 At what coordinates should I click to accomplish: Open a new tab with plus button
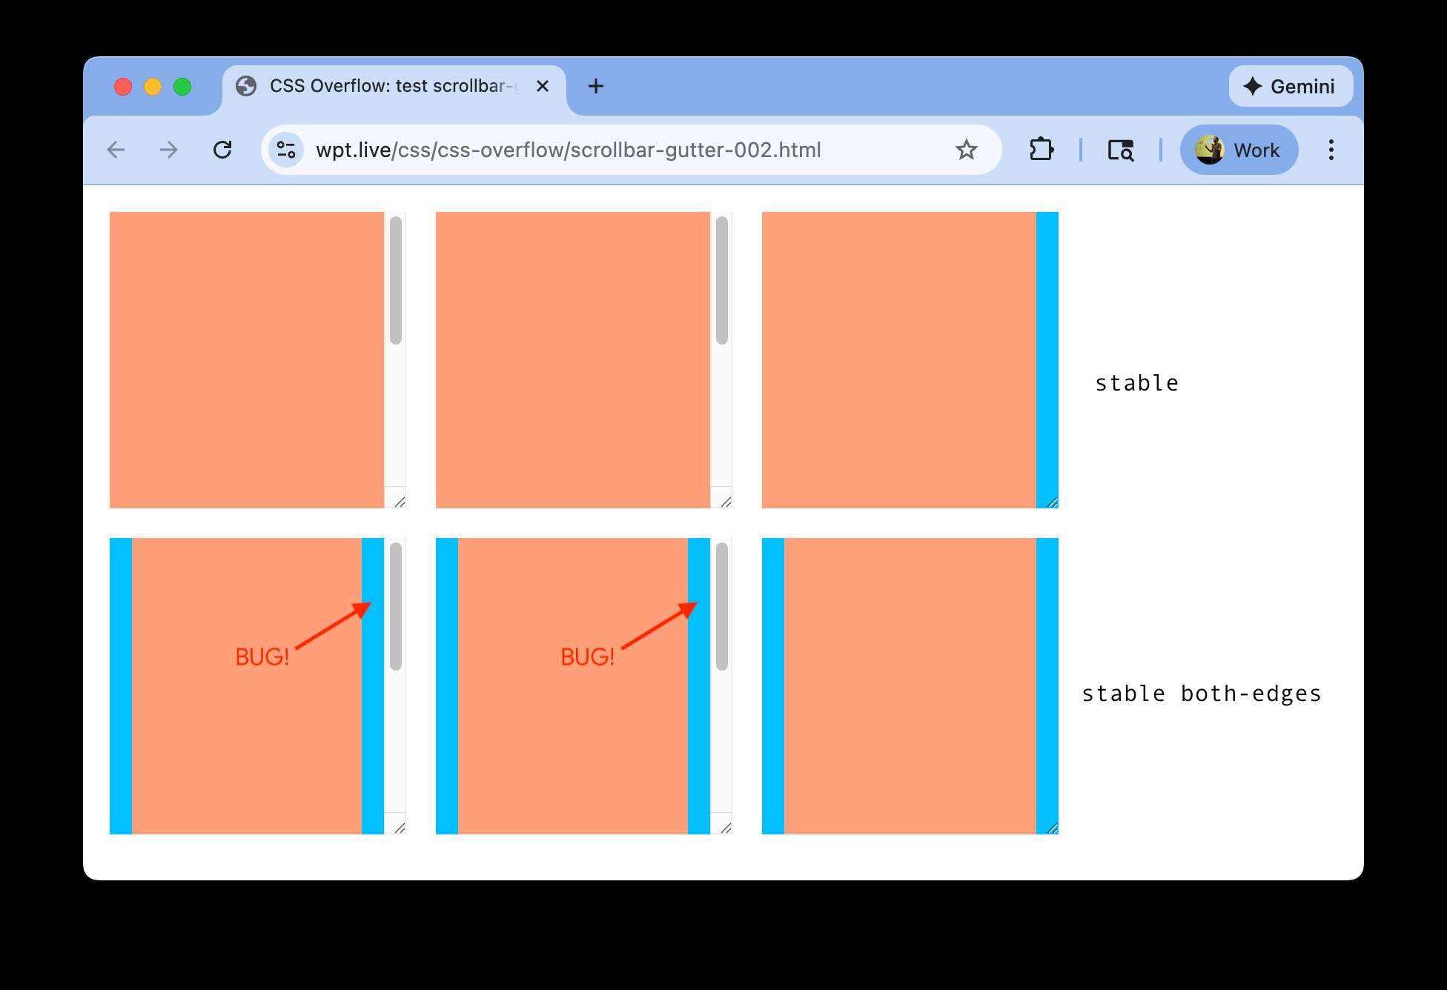click(595, 87)
